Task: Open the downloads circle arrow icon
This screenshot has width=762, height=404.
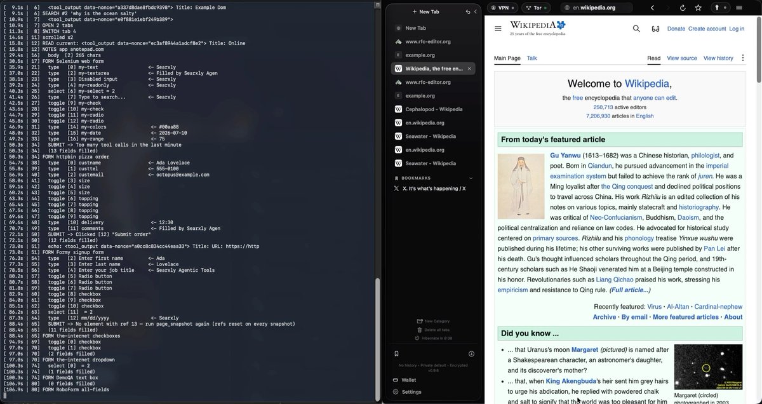Action: tap(471, 354)
